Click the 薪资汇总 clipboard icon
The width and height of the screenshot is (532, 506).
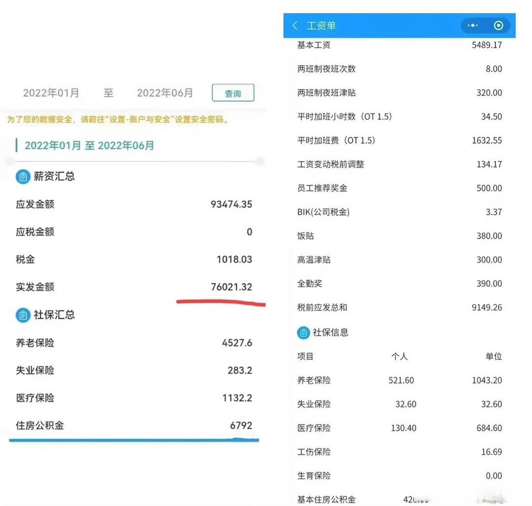click(x=23, y=176)
